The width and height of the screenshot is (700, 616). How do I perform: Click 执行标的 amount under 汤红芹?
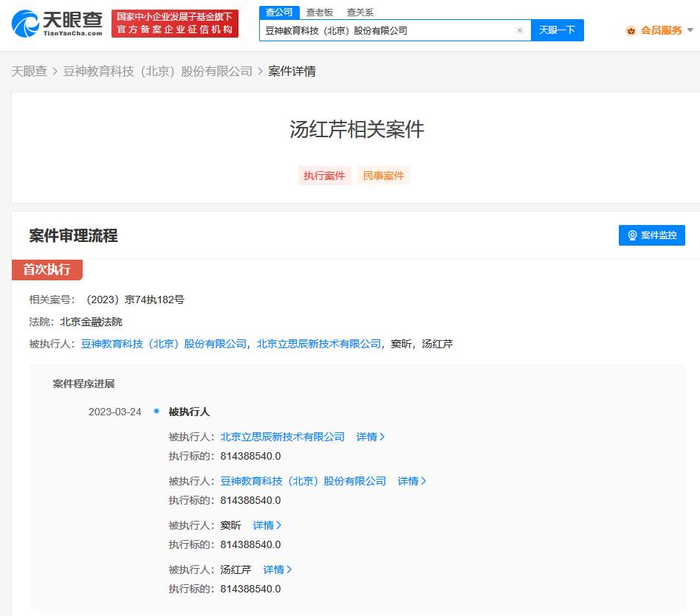pos(250,589)
